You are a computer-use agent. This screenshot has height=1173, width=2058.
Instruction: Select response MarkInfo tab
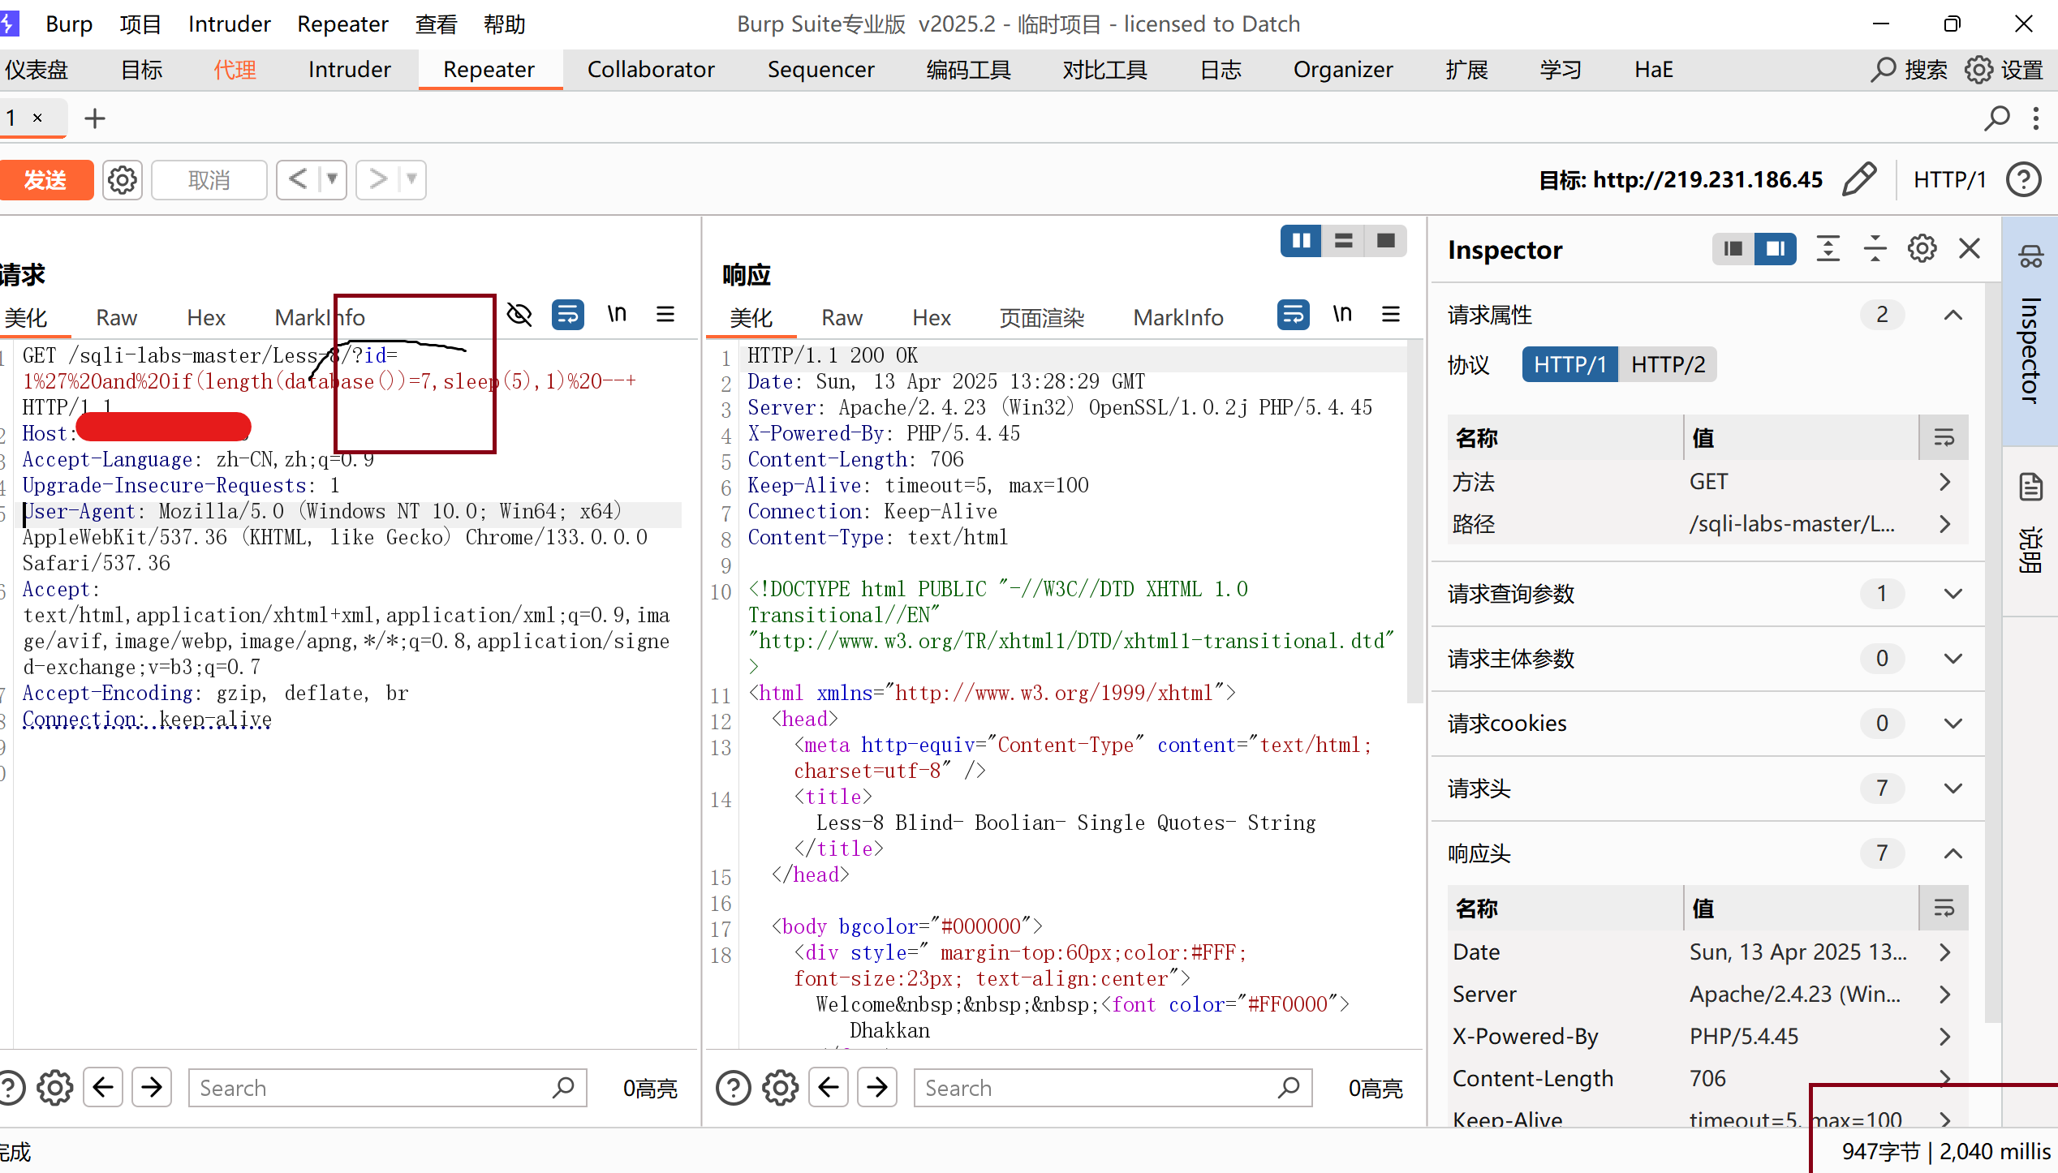click(x=1178, y=317)
